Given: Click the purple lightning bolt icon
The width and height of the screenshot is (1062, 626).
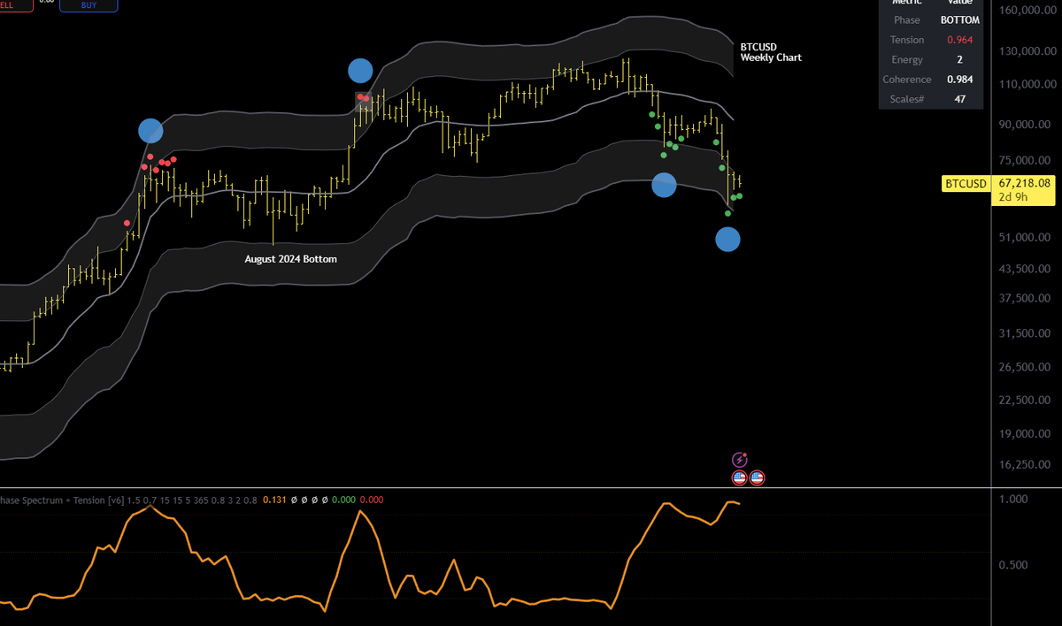Looking at the screenshot, I should (740, 460).
